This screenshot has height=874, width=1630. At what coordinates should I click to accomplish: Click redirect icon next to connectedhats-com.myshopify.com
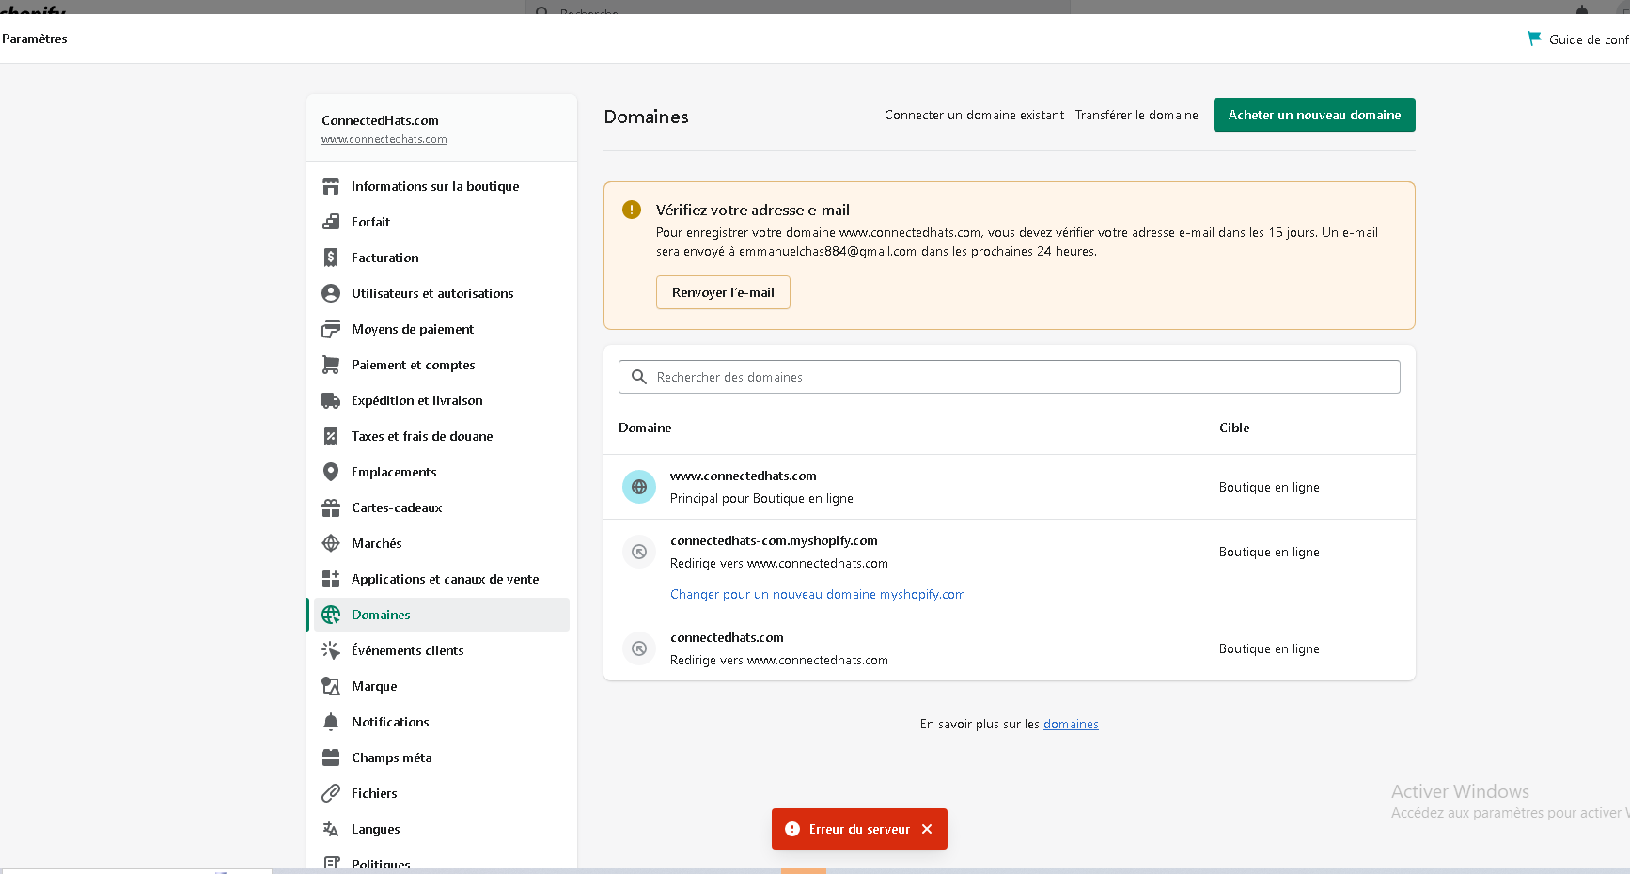point(639,552)
